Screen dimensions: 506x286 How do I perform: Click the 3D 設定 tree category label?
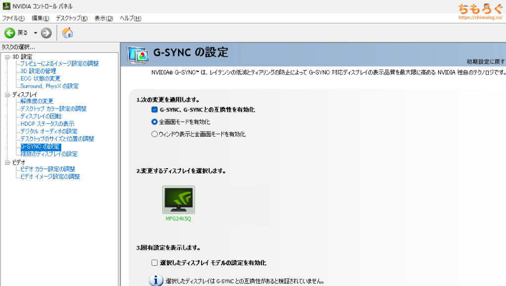click(22, 57)
